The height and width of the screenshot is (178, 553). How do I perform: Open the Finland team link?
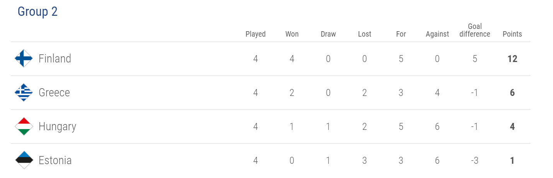click(55, 59)
